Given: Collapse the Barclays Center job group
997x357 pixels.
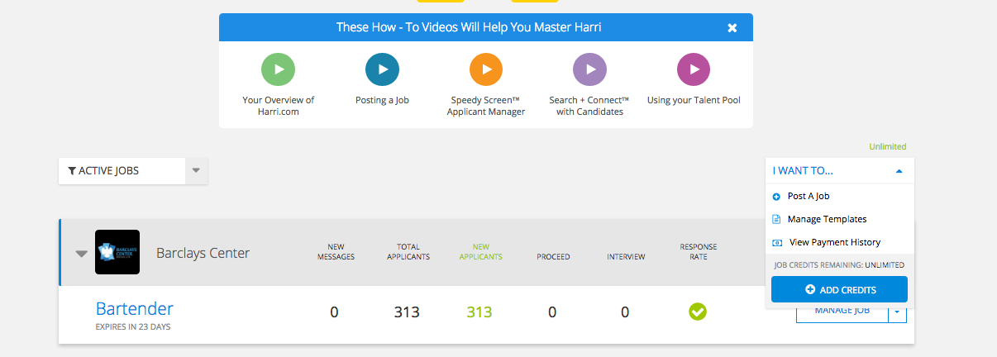Looking at the screenshot, I should pos(82,254).
